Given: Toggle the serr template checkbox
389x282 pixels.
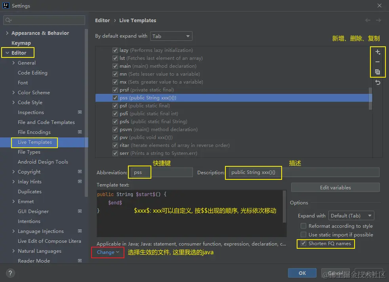Looking at the screenshot, I should pos(115,153).
